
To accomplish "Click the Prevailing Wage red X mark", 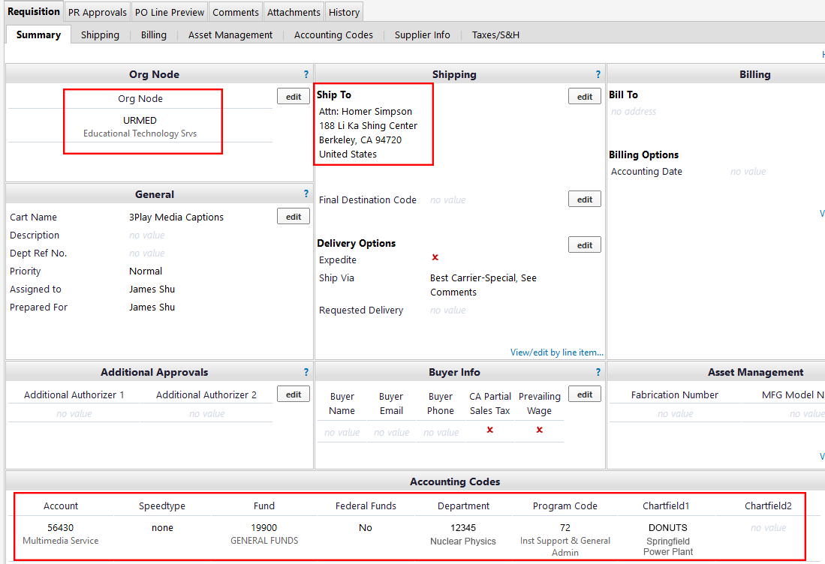I will [539, 430].
